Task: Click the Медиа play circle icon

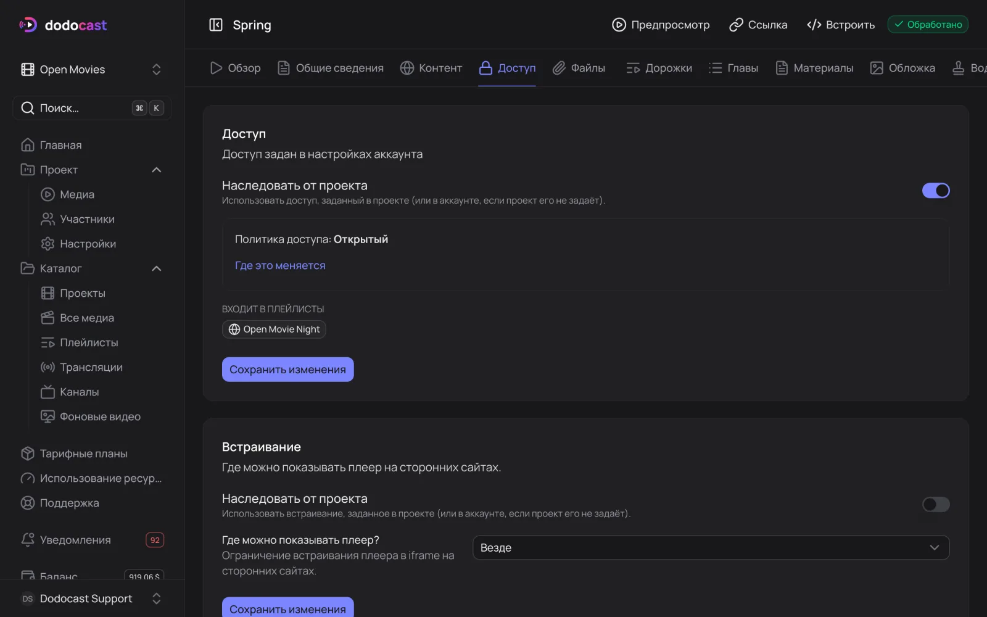Action: 47,194
